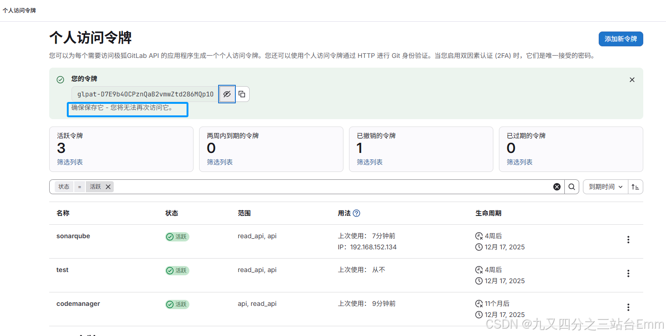The width and height of the screenshot is (666, 336).
Task: Click the green success check icon
Action: pyautogui.click(x=60, y=80)
